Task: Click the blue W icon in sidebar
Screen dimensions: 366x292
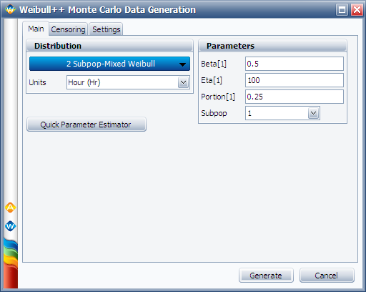Action: click(10, 226)
